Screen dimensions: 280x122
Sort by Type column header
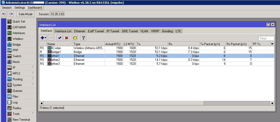tap(89, 44)
